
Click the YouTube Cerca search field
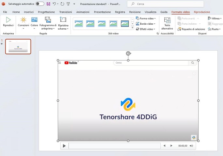click(x=151, y=63)
